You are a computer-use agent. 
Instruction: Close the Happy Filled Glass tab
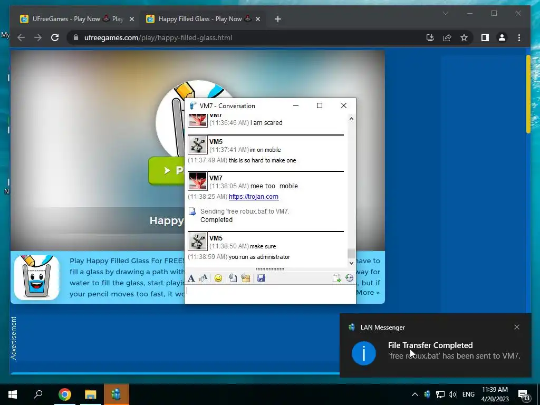(257, 19)
